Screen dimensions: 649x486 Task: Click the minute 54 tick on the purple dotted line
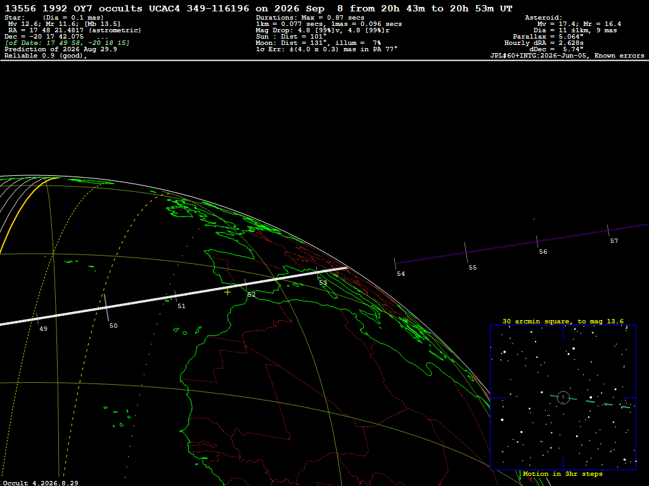click(395, 264)
